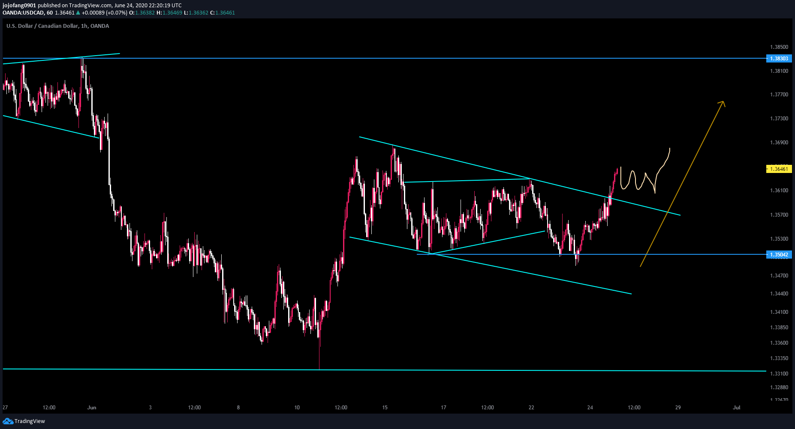Click the 3 date label on time axis

[x=150, y=408]
